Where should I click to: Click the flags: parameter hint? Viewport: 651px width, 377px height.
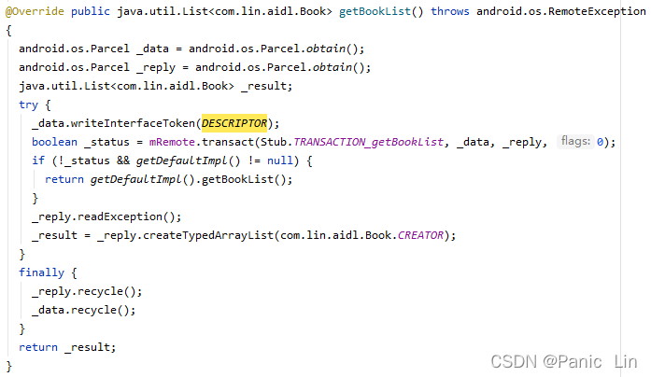[x=575, y=142]
